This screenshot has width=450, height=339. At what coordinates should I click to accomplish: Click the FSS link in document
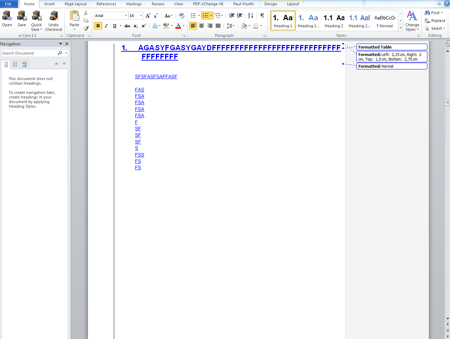coord(140,155)
